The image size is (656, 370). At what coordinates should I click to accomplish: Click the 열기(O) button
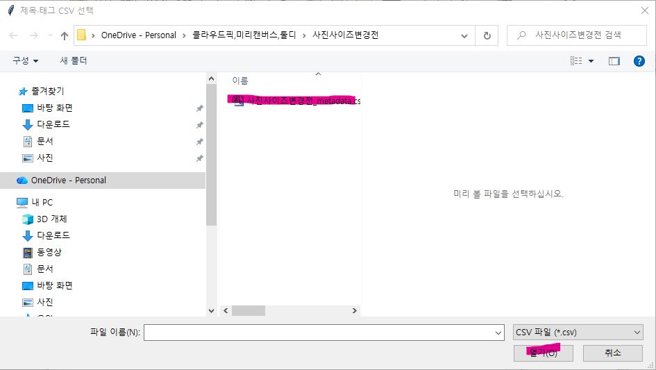(543, 353)
